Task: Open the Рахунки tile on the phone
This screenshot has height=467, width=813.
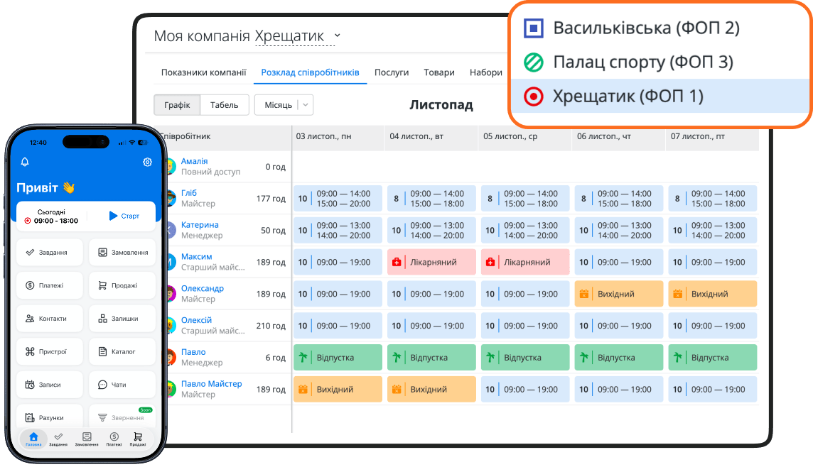Action: [49, 417]
